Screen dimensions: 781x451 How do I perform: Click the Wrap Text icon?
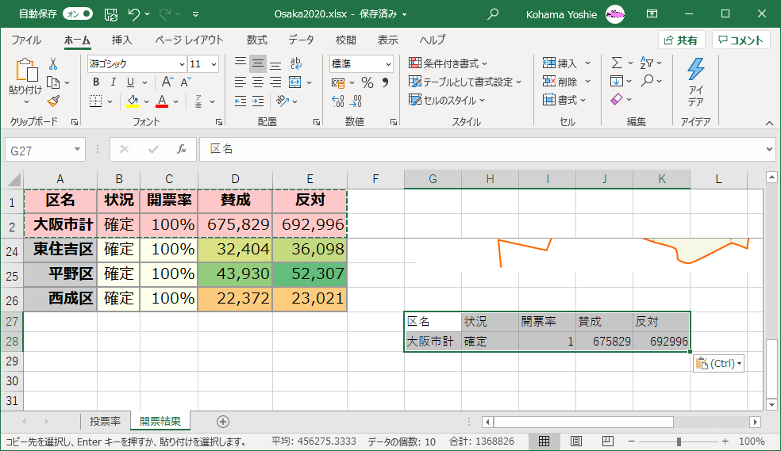click(295, 63)
